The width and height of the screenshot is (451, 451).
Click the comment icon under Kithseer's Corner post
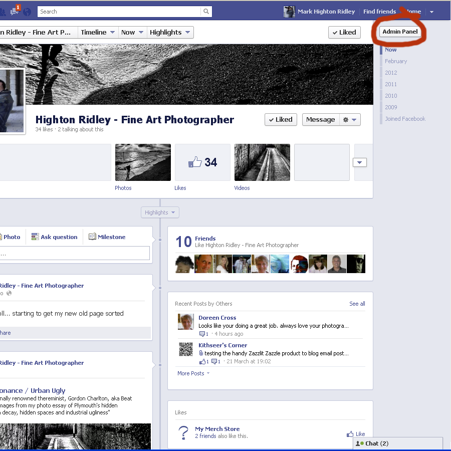click(214, 361)
